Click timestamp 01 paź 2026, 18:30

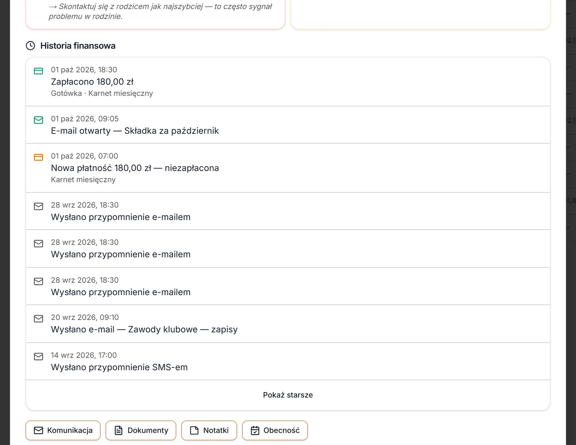tap(84, 70)
